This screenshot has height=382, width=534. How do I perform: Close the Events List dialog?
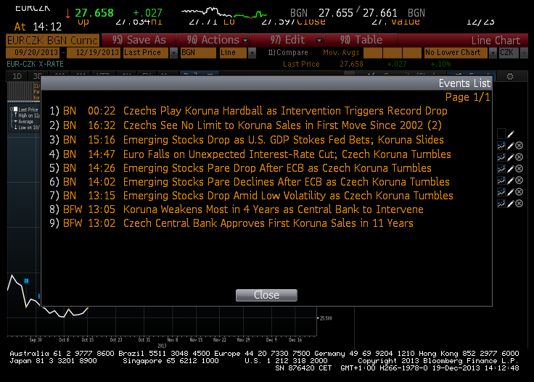coord(266,295)
